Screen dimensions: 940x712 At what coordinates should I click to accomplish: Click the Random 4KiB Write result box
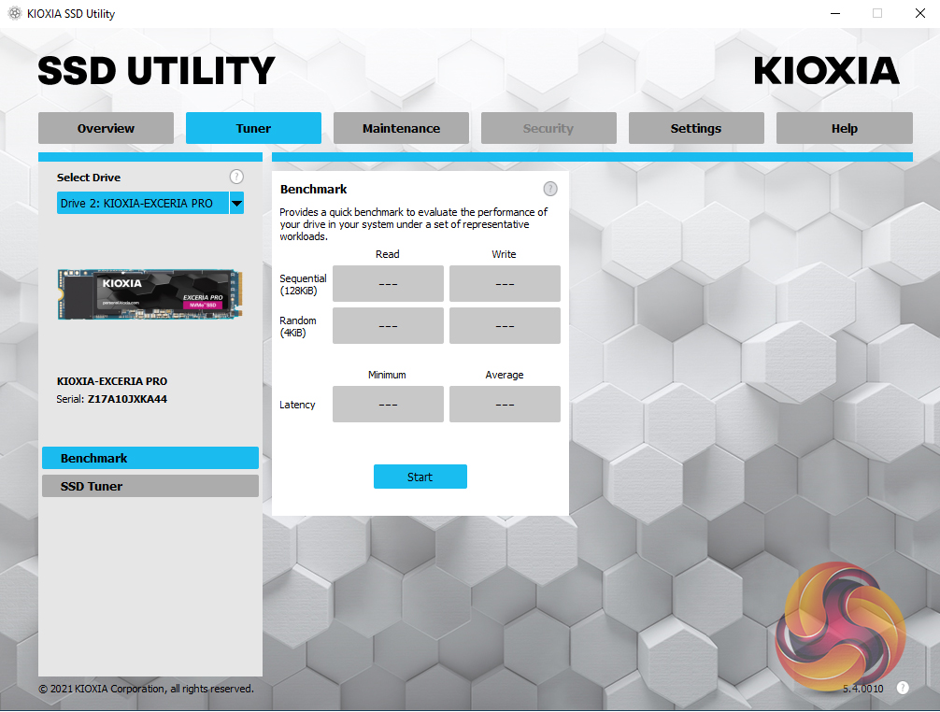[505, 325]
